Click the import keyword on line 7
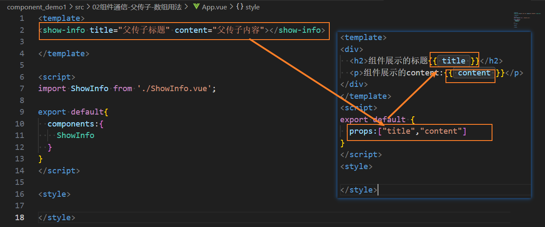Viewport: 545px width, 227px height. [x=52, y=89]
